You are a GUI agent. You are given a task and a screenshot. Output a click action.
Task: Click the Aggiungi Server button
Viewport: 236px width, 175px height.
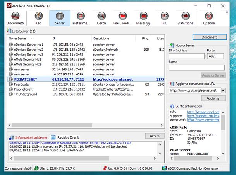(x=213, y=75)
